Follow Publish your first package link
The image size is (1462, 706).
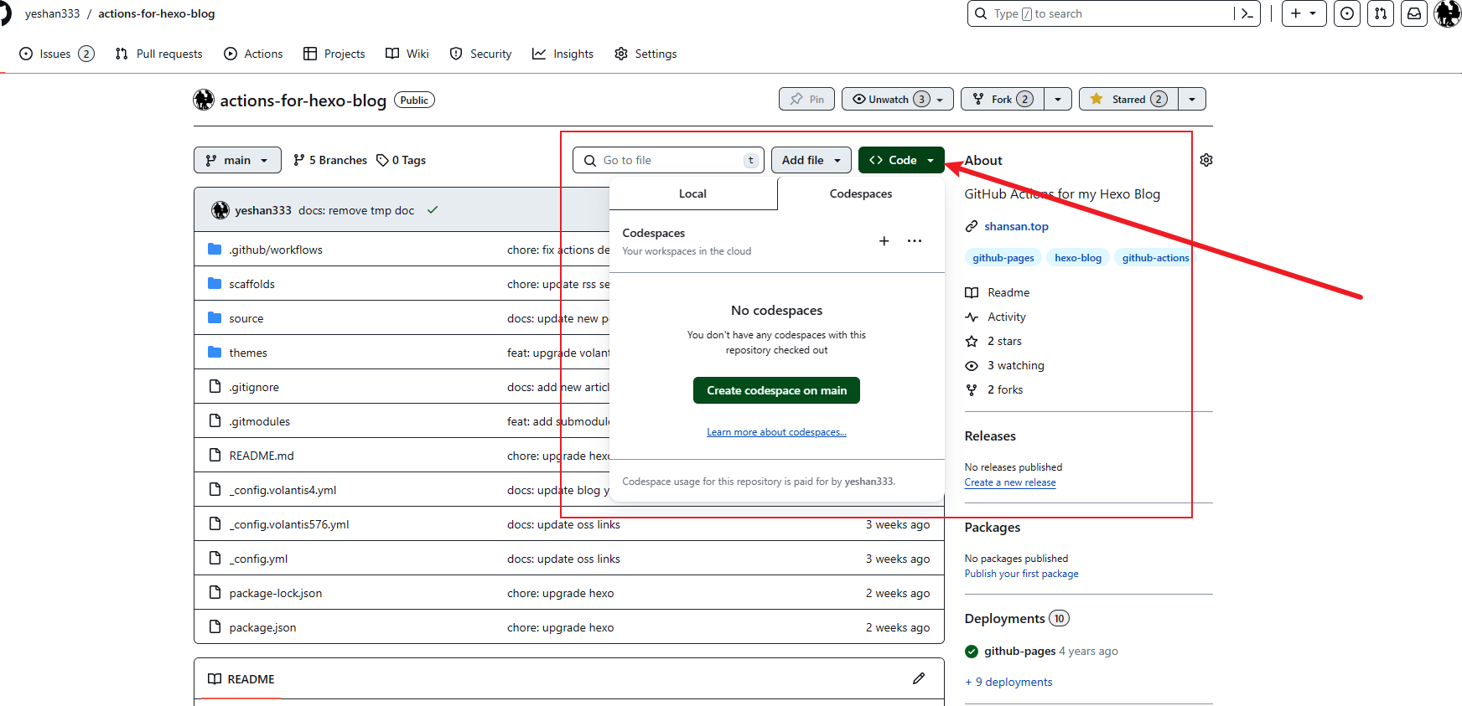point(1021,574)
